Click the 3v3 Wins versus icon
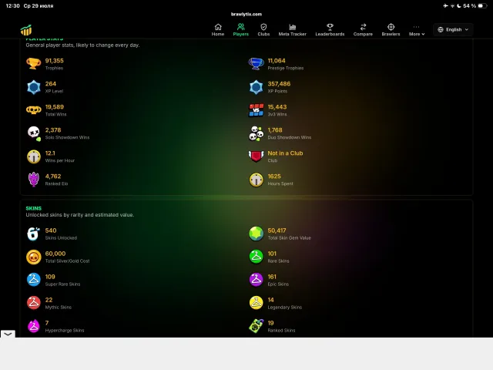 point(256,110)
